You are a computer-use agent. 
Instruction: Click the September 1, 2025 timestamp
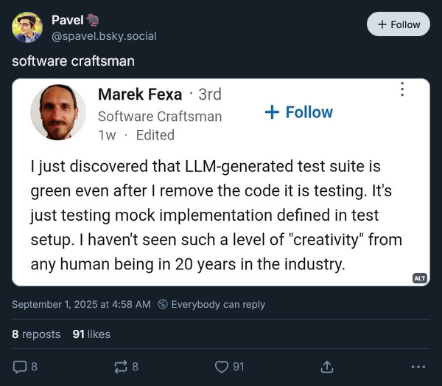(81, 304)
